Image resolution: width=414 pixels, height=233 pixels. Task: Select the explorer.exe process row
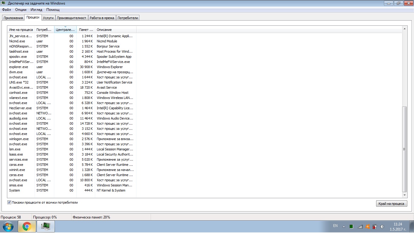coord(72,67)
